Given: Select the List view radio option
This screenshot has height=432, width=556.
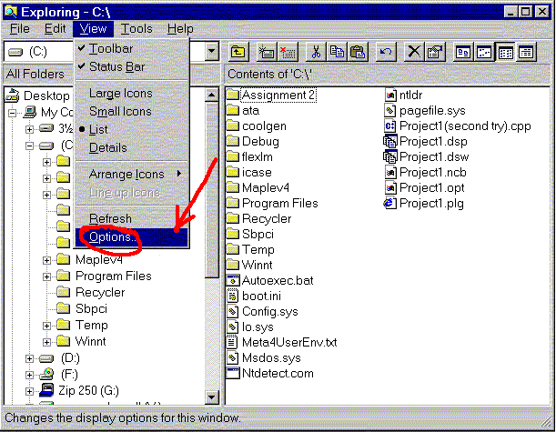Looking at the screenshot, I should click(98, 129).
